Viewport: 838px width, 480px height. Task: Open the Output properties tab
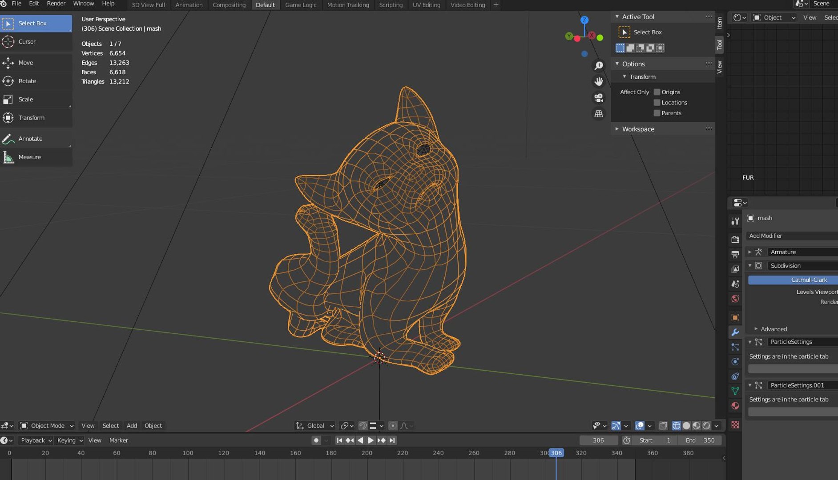pyautogui.click(x=735, y=255)
